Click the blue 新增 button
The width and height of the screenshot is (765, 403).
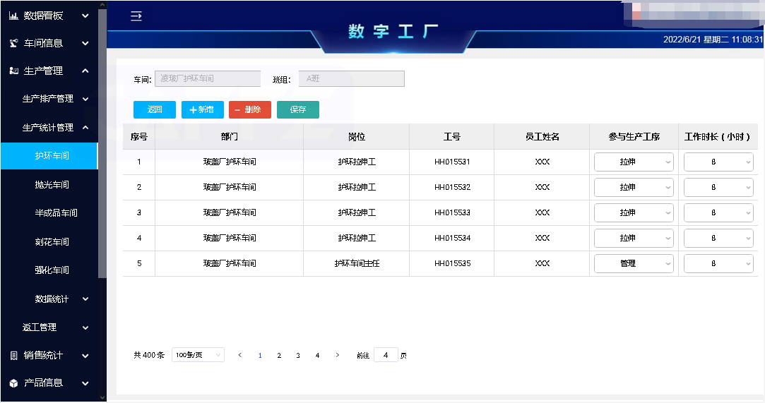[202, 109]
